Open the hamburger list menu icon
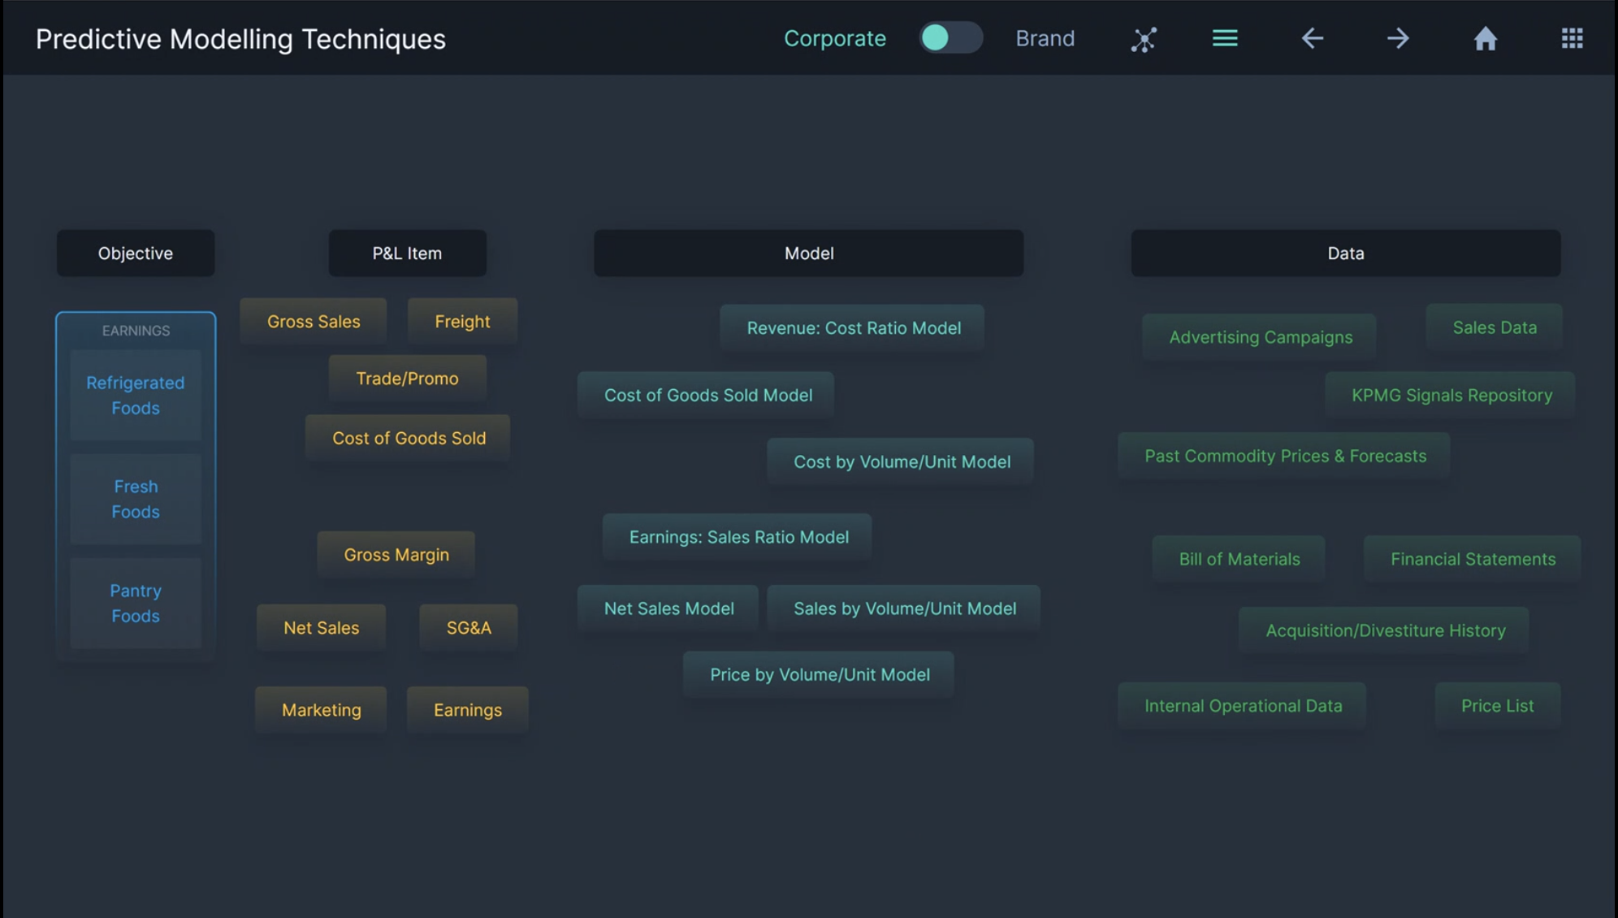 point(1225,38)
